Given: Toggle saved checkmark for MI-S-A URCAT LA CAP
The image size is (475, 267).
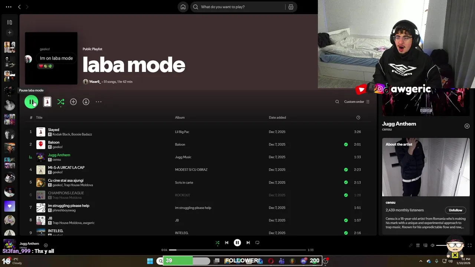Looking at the screenshot, I should click(346, 169).
